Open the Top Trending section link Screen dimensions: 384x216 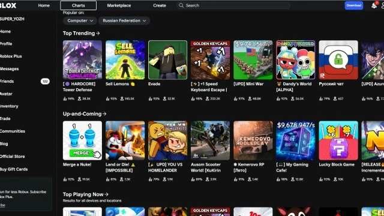(81, 34)
